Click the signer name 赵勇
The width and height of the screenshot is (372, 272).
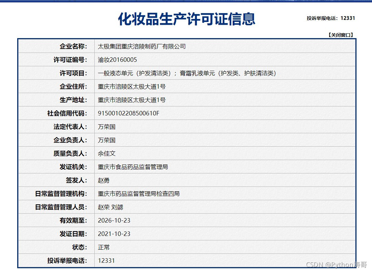(x=103, y=180)
